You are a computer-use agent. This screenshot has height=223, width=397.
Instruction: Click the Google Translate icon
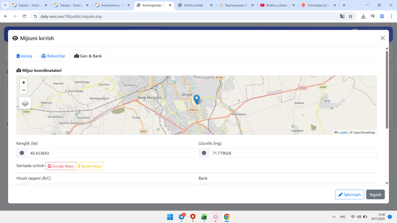point(342,16)
